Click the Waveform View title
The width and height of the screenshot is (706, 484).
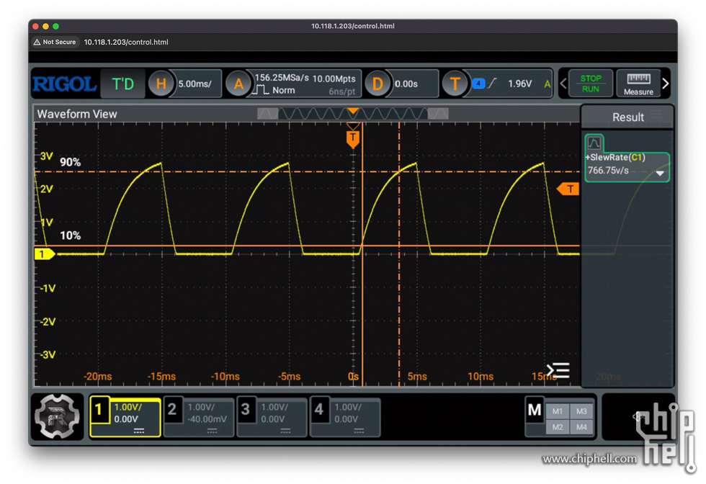tap(77, 114)
